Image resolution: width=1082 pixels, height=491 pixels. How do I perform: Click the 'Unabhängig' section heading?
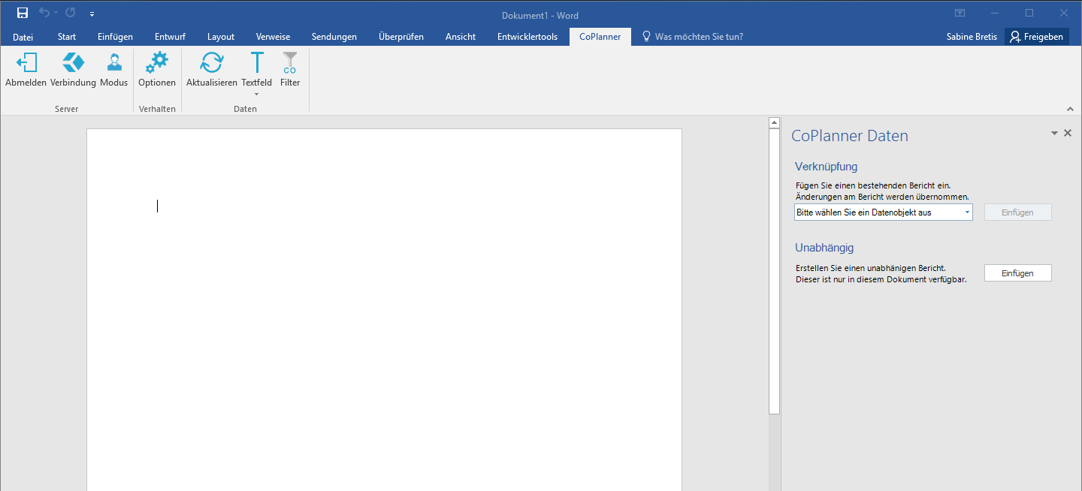pos(824,248)
